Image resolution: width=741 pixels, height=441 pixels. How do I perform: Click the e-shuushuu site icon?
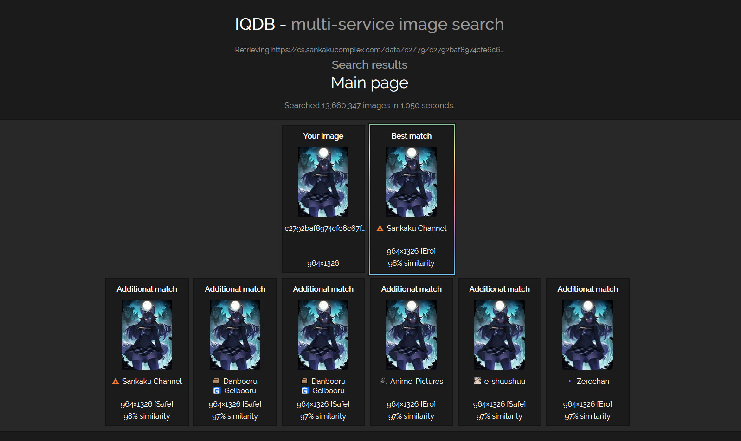tap(477, 381)
